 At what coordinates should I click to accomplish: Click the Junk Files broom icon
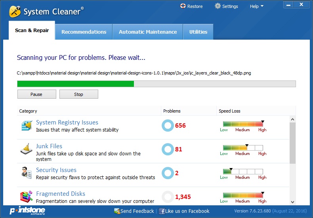(27, 149)
